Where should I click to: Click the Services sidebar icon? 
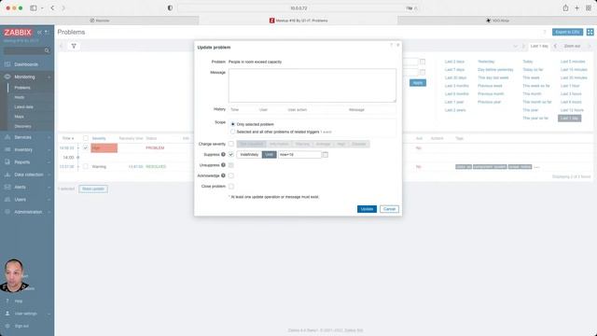[x=7, y=137]
